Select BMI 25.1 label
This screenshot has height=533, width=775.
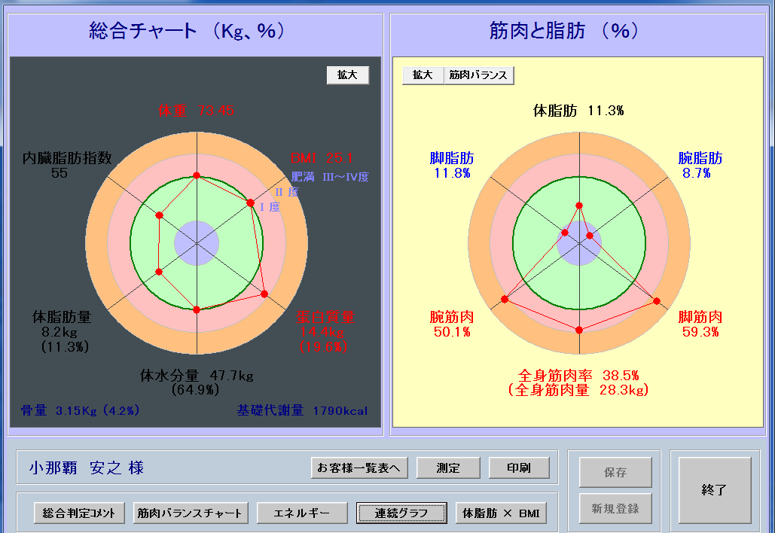pyautogui.click(x=322, y=158)
